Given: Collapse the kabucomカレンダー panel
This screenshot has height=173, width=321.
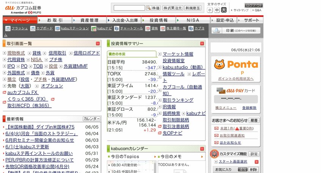Looking at the screenshot, I should 202,149.
